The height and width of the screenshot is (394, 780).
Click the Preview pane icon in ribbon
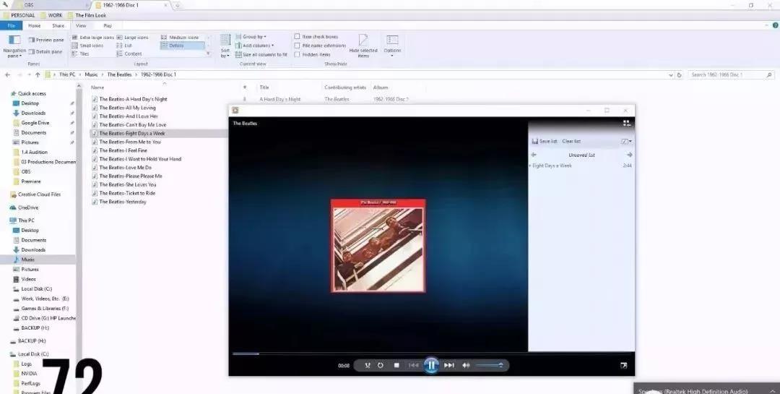point(45,40)
